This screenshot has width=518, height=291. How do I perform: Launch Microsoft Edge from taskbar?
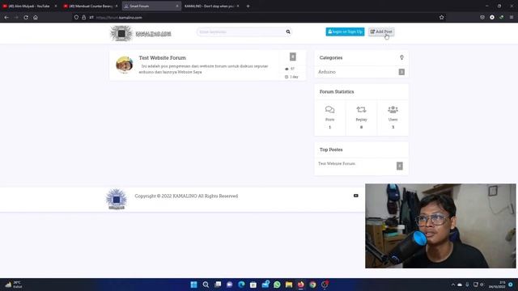pyautogui.click(x=241, y=285)
